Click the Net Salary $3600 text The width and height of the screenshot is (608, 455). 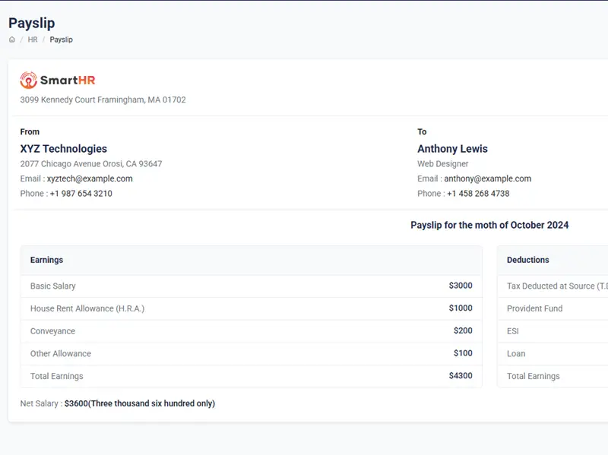139,404
